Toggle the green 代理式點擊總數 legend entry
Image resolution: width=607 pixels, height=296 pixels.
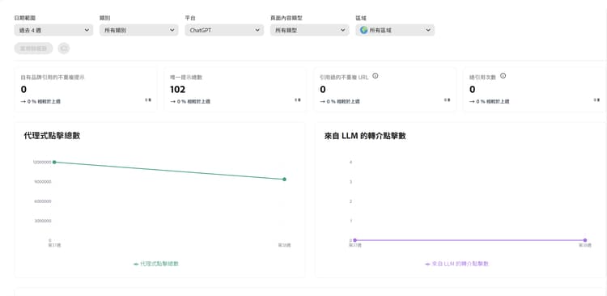coord(156,264)
